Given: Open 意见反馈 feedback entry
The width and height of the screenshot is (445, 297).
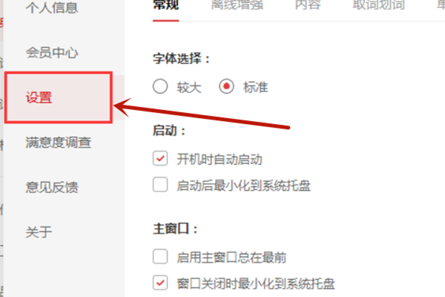Looking at the screenshot, I should coord(52,187).
